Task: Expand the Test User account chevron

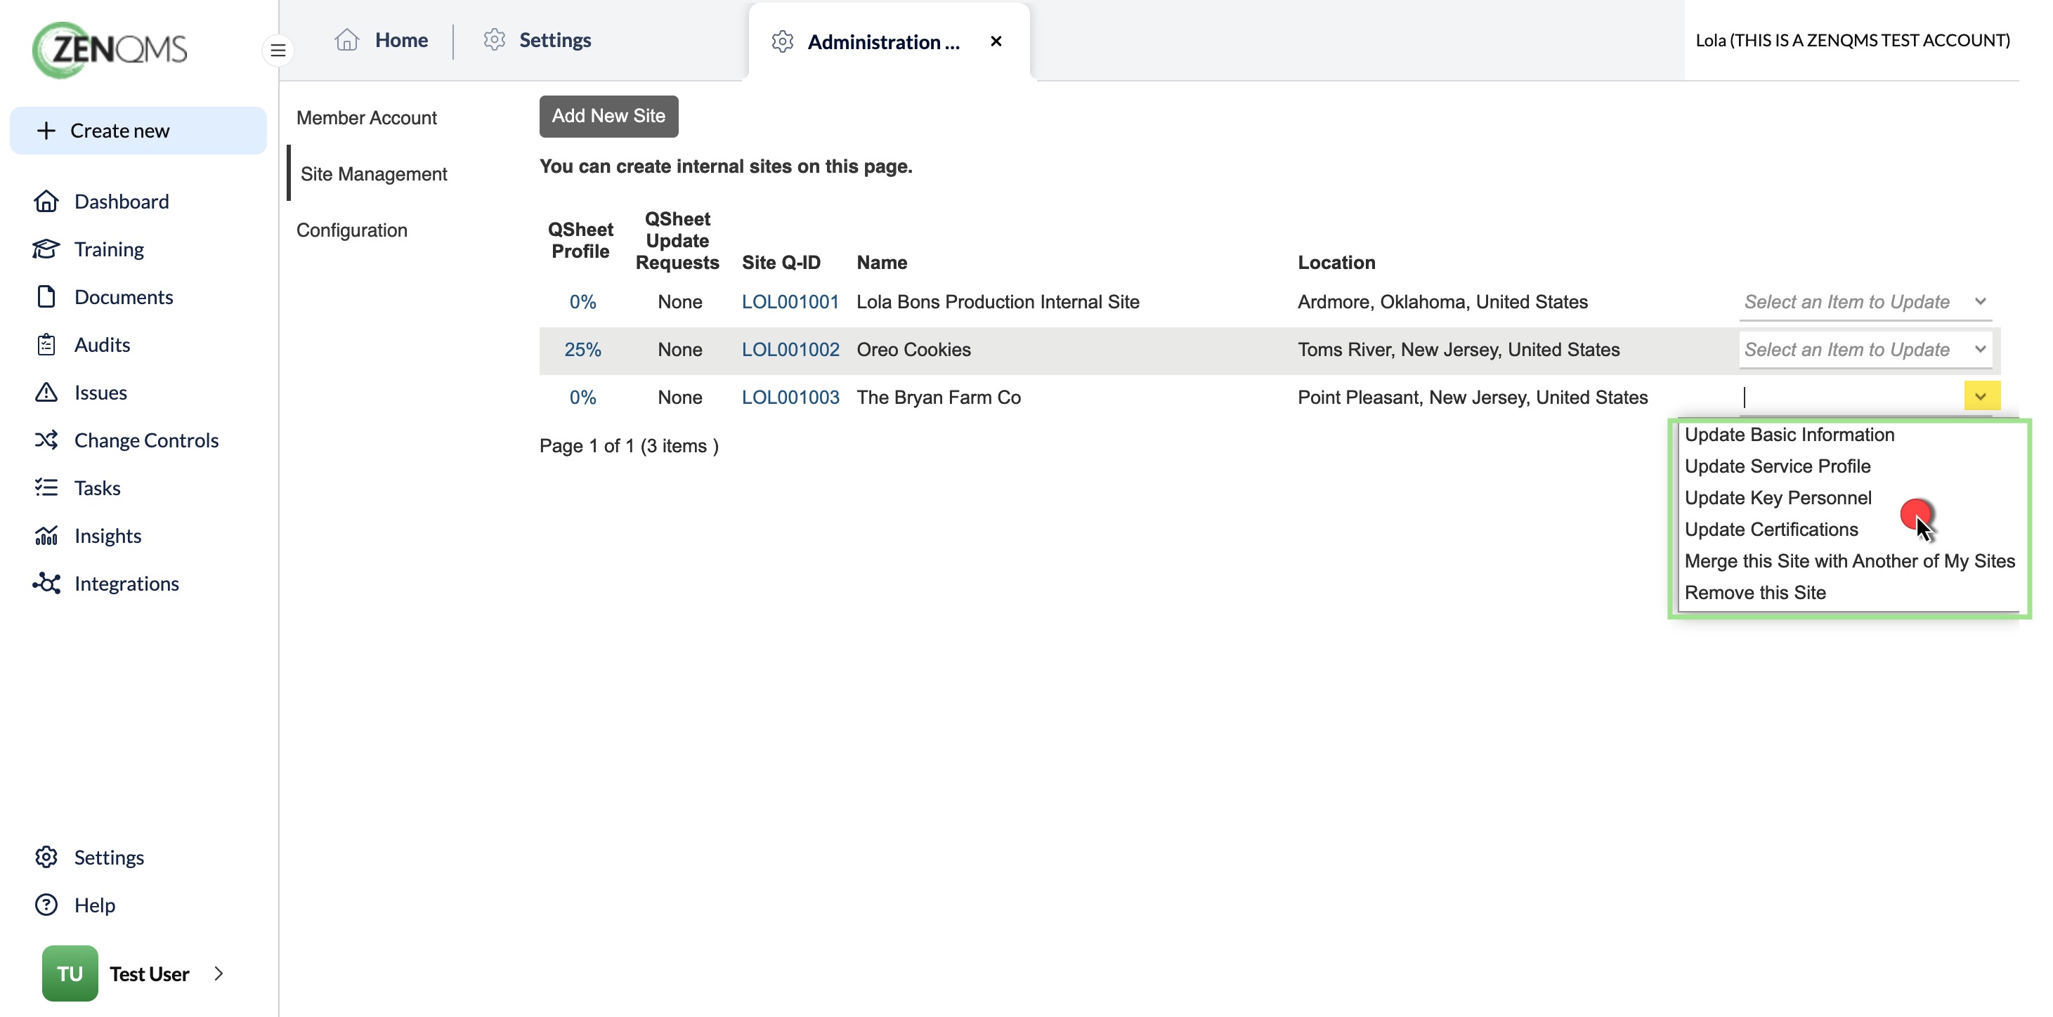Action: (219, 973)
